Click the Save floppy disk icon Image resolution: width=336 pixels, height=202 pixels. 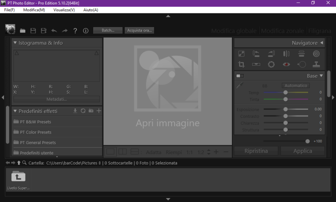[33, 31]
